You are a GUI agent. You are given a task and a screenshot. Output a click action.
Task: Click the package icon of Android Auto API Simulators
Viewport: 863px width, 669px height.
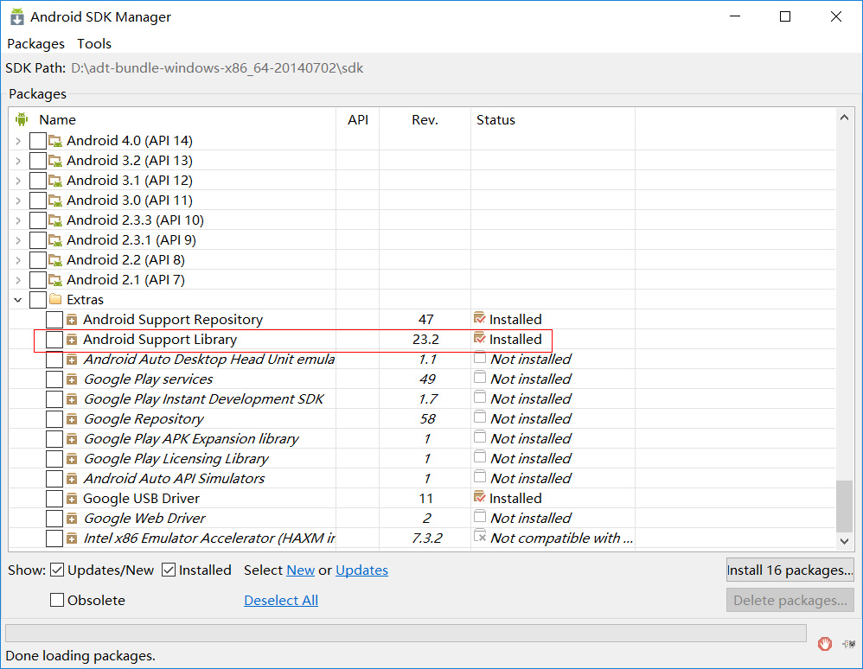tap(72, 479)
